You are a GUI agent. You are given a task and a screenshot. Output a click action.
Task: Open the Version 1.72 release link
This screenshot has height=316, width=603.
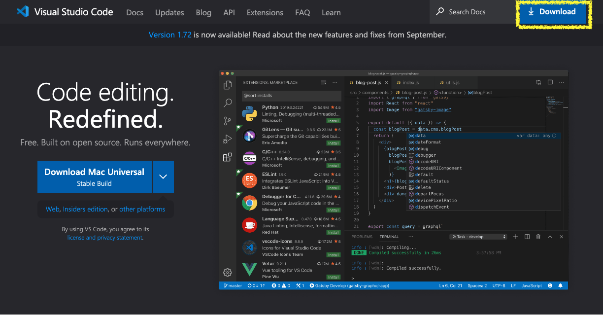[x=170, y=35]
